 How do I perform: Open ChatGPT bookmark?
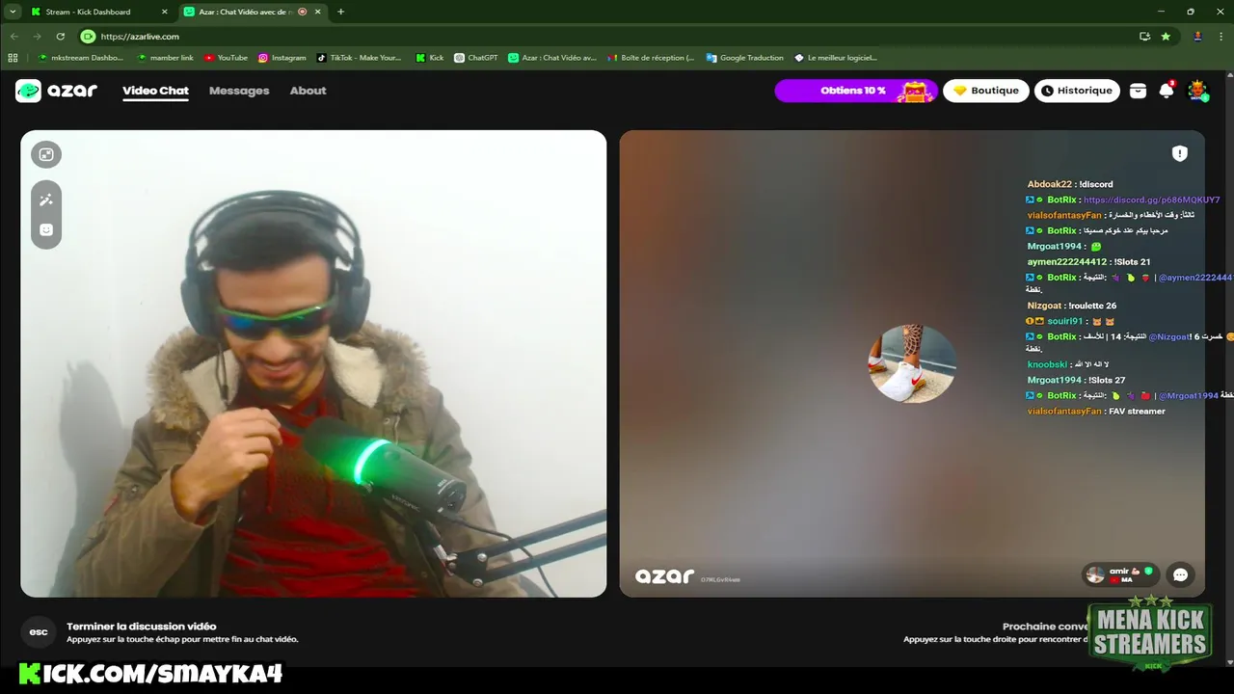click(x=476, y=58)
